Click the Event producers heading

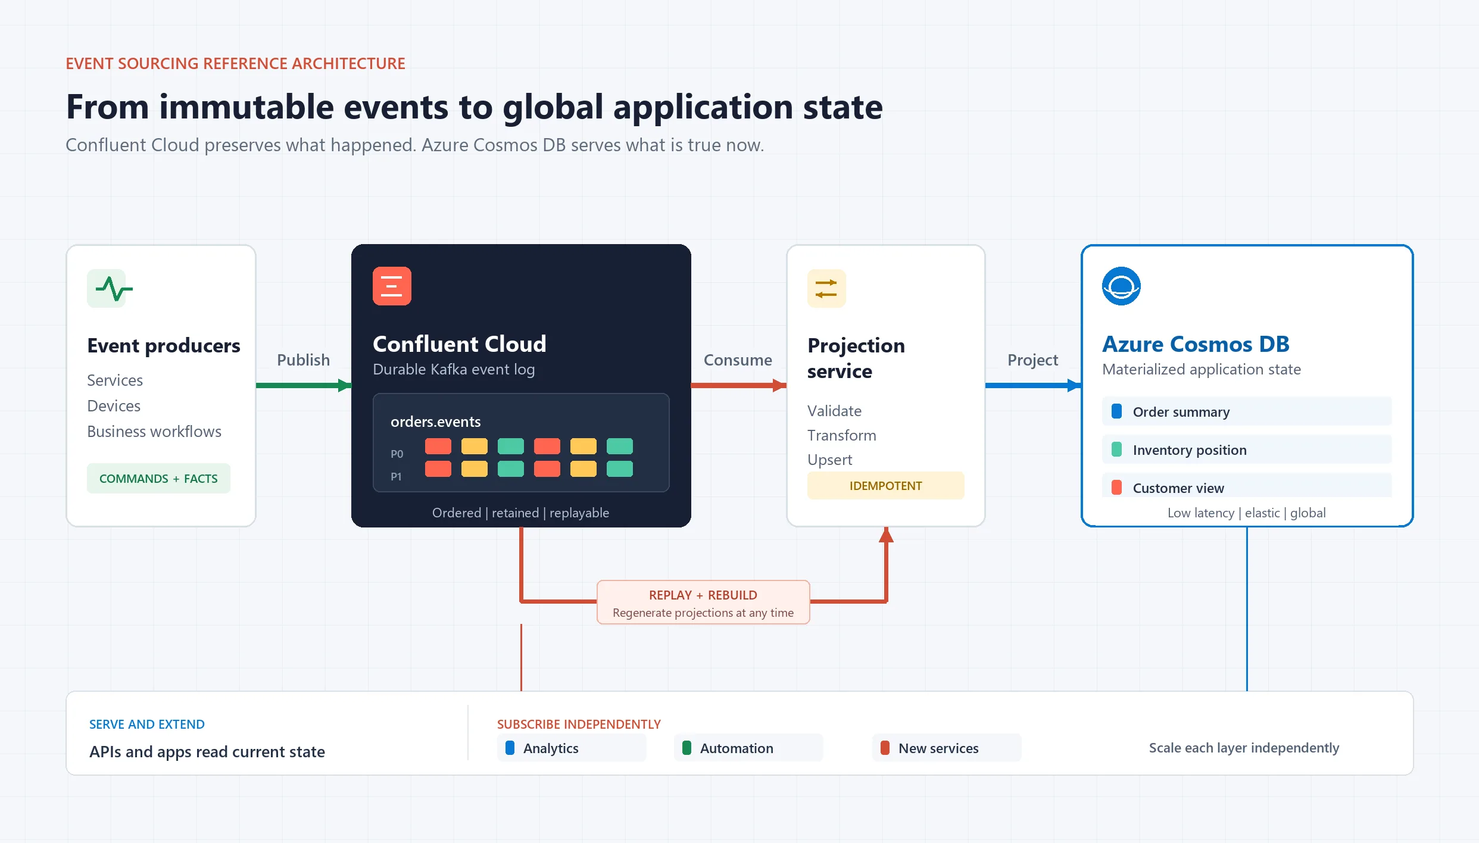click(x=164, y=345)
